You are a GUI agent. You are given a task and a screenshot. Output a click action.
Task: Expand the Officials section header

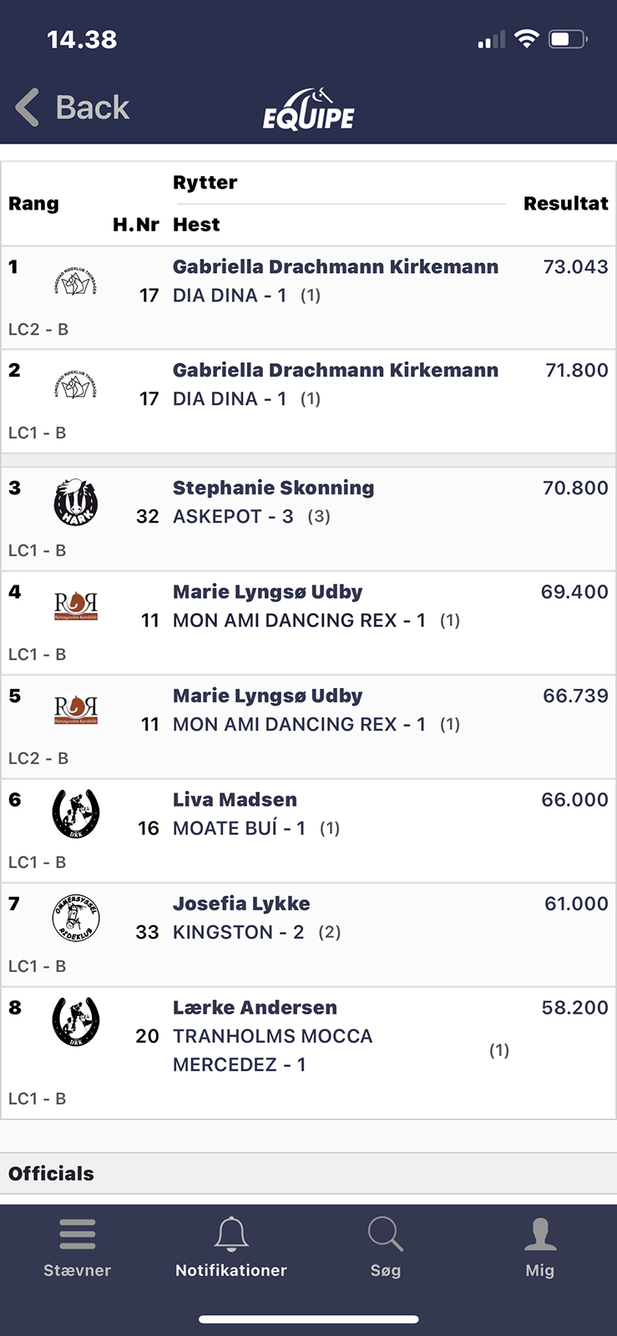coord(52,1173)
